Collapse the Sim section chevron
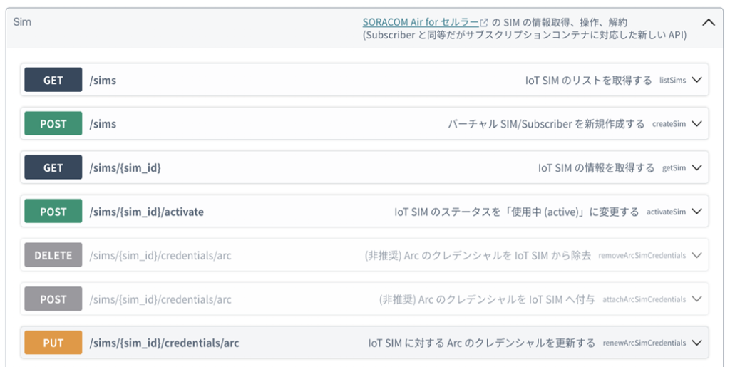The image size is (730, 367). (708, 22)
